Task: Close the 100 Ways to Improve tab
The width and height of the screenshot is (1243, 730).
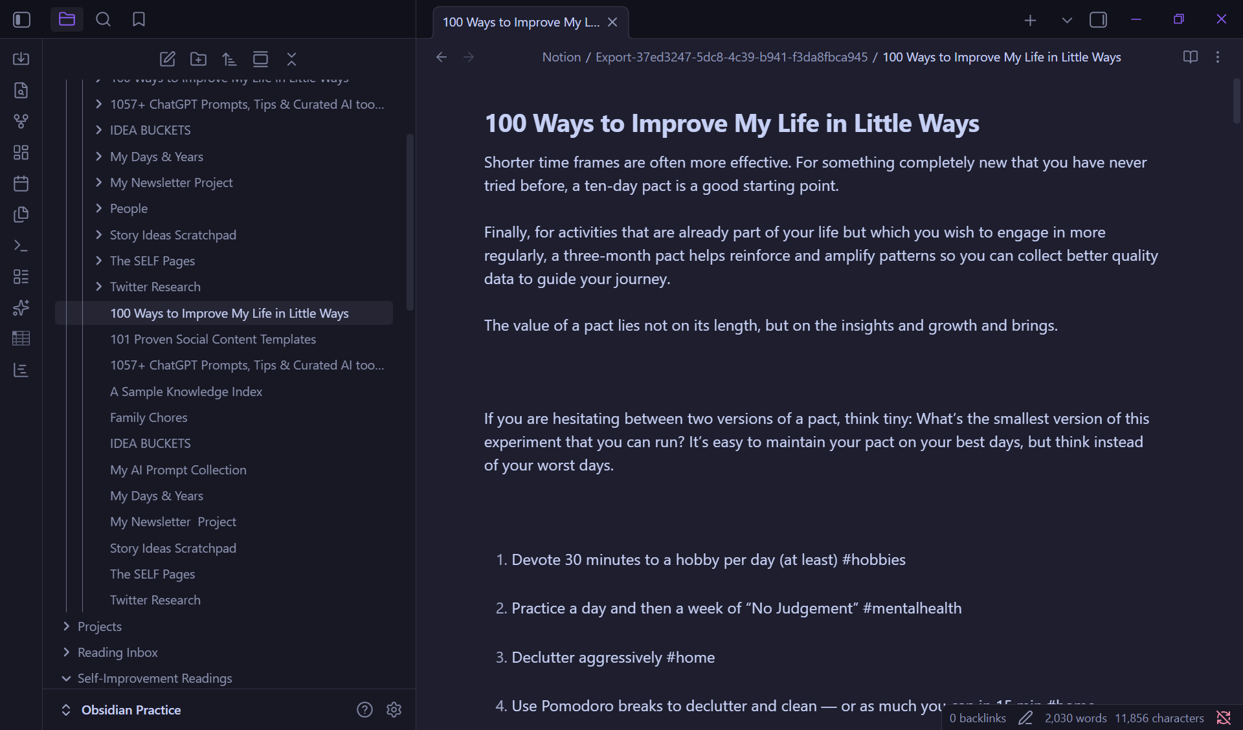Action: pos(612,22)
